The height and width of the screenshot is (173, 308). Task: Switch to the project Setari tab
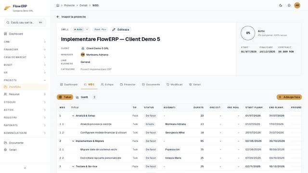point(195,85)
